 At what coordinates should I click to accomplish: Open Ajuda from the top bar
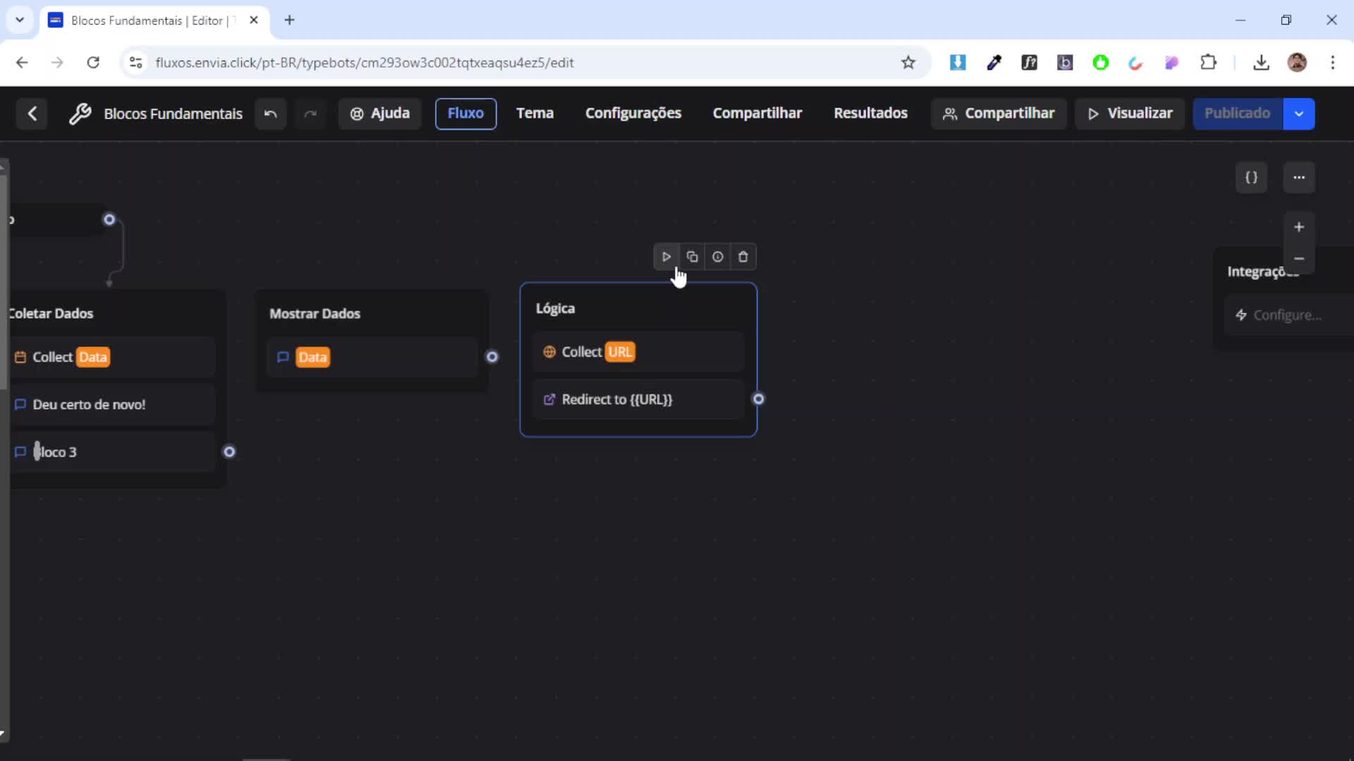pos(379,113)
